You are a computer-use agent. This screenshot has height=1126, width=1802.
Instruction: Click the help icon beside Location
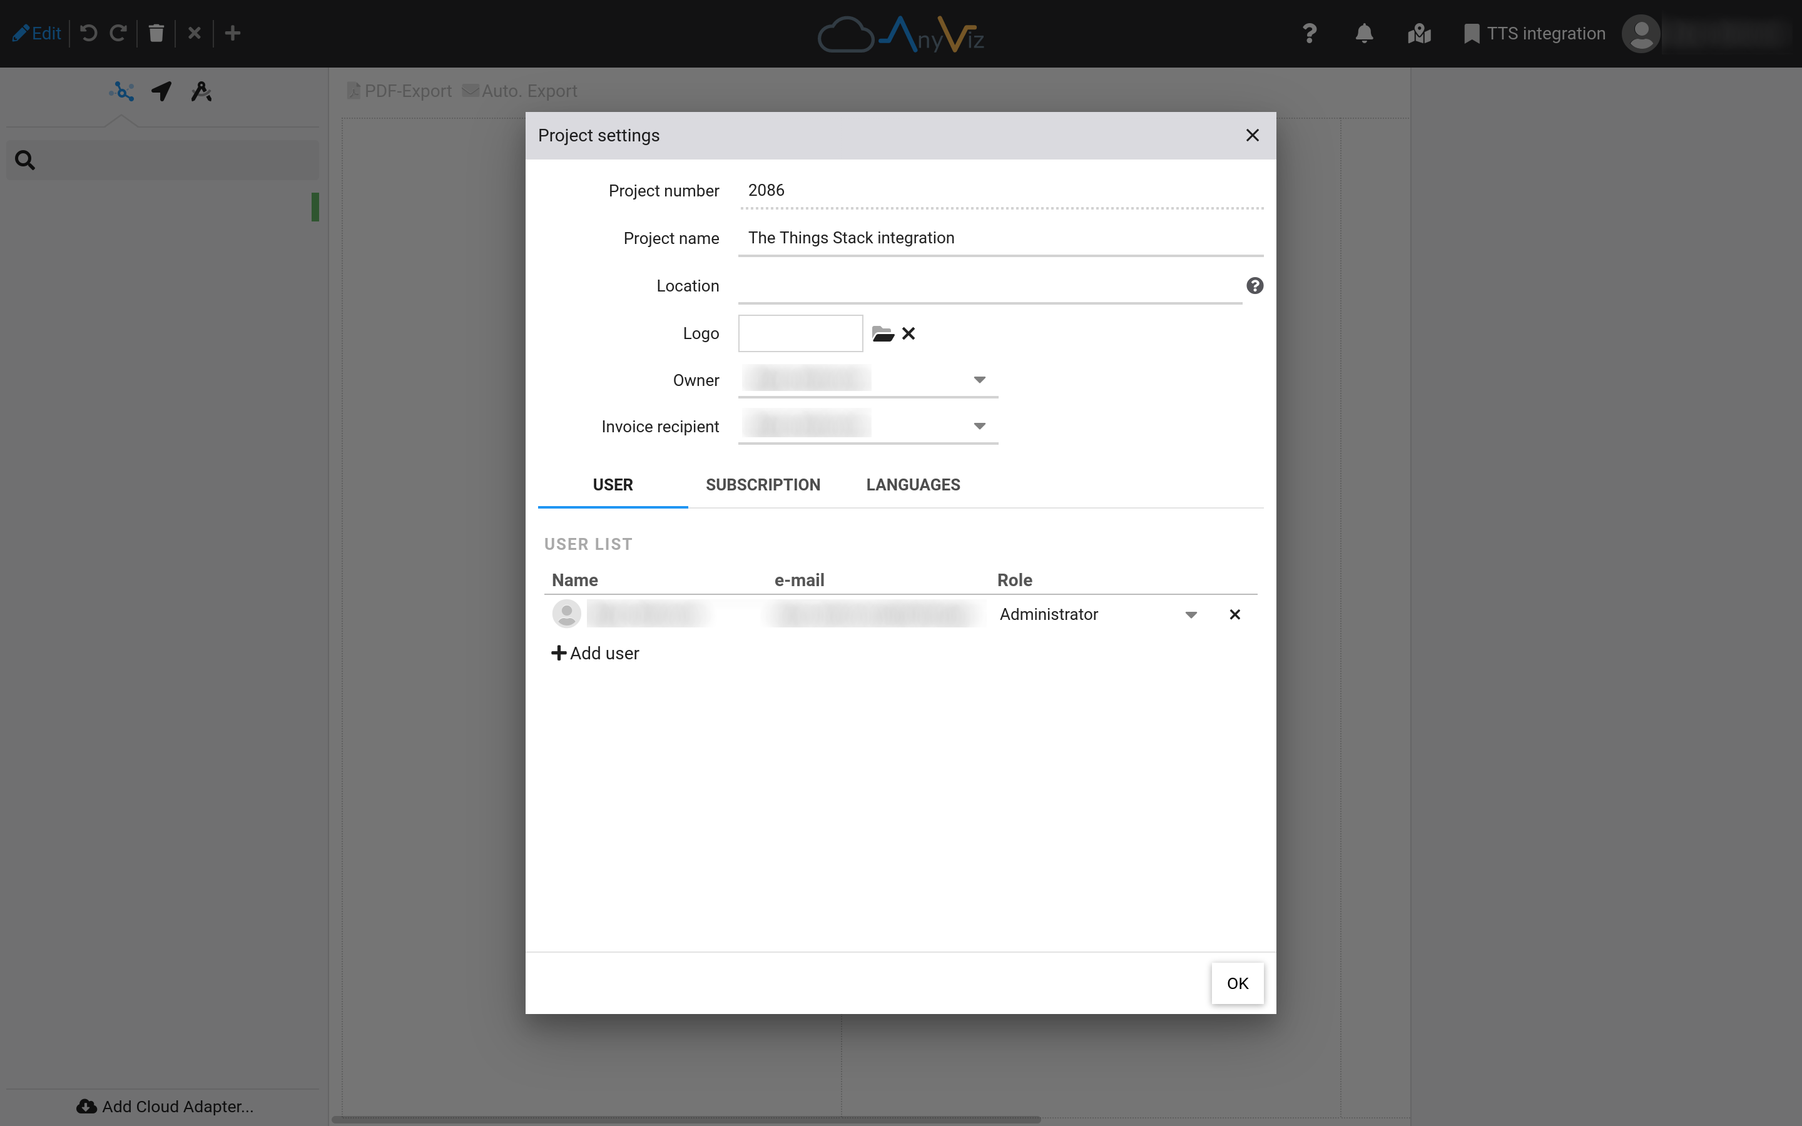tap(1254, 285)
